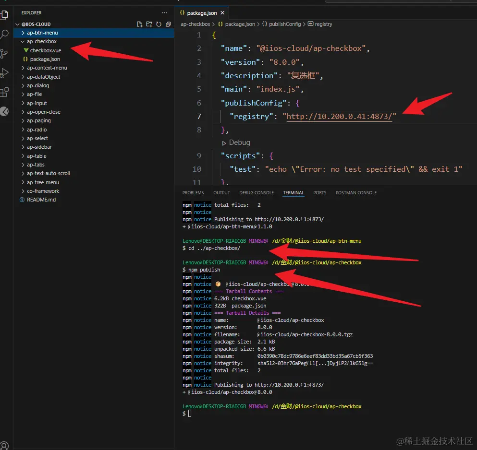Open the Extensions view icon
Screen dimensions: 477x450
[x=4, y=92]
